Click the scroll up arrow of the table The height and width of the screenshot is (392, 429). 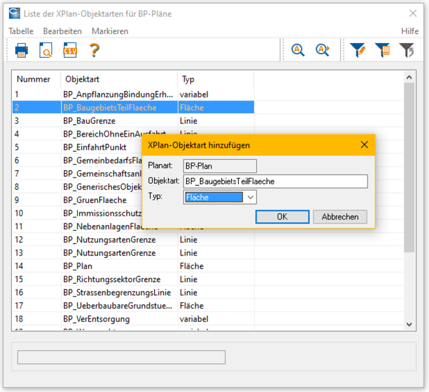[x=409, y=77]
